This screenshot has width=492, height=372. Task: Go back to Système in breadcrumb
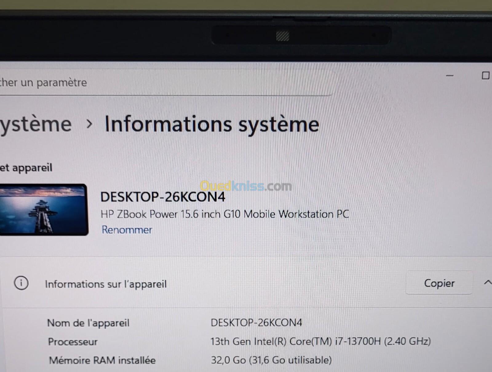(36, 124)
